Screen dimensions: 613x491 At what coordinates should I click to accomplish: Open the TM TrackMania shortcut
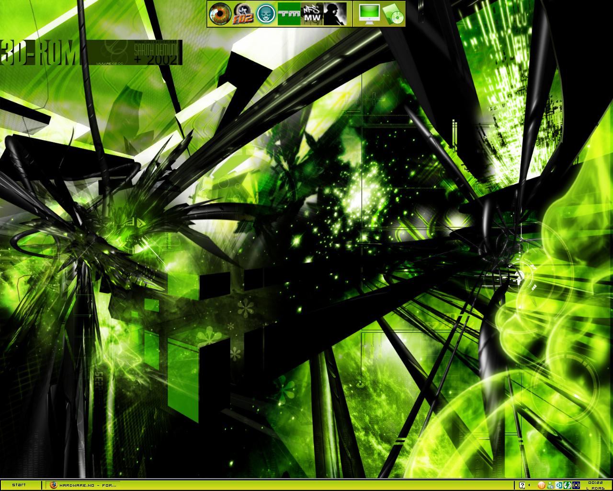point(289,14)
